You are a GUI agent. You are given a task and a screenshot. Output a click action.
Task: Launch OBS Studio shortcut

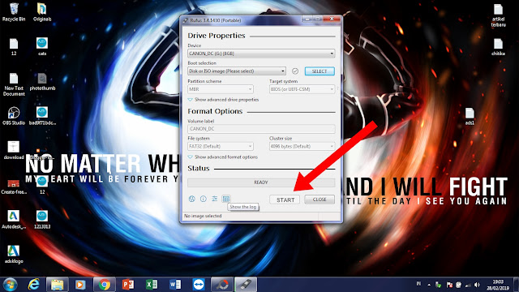coord(14,116)
